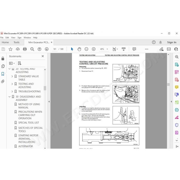The height and width of the screenshot is (180, 180).
Task: Activate the Hand pan tool
Action: click(x=79, y=49)
